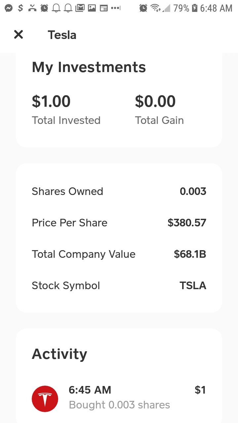Tap the Gmail notification icon
Screen dimensions: 238x423
point(80,8)
